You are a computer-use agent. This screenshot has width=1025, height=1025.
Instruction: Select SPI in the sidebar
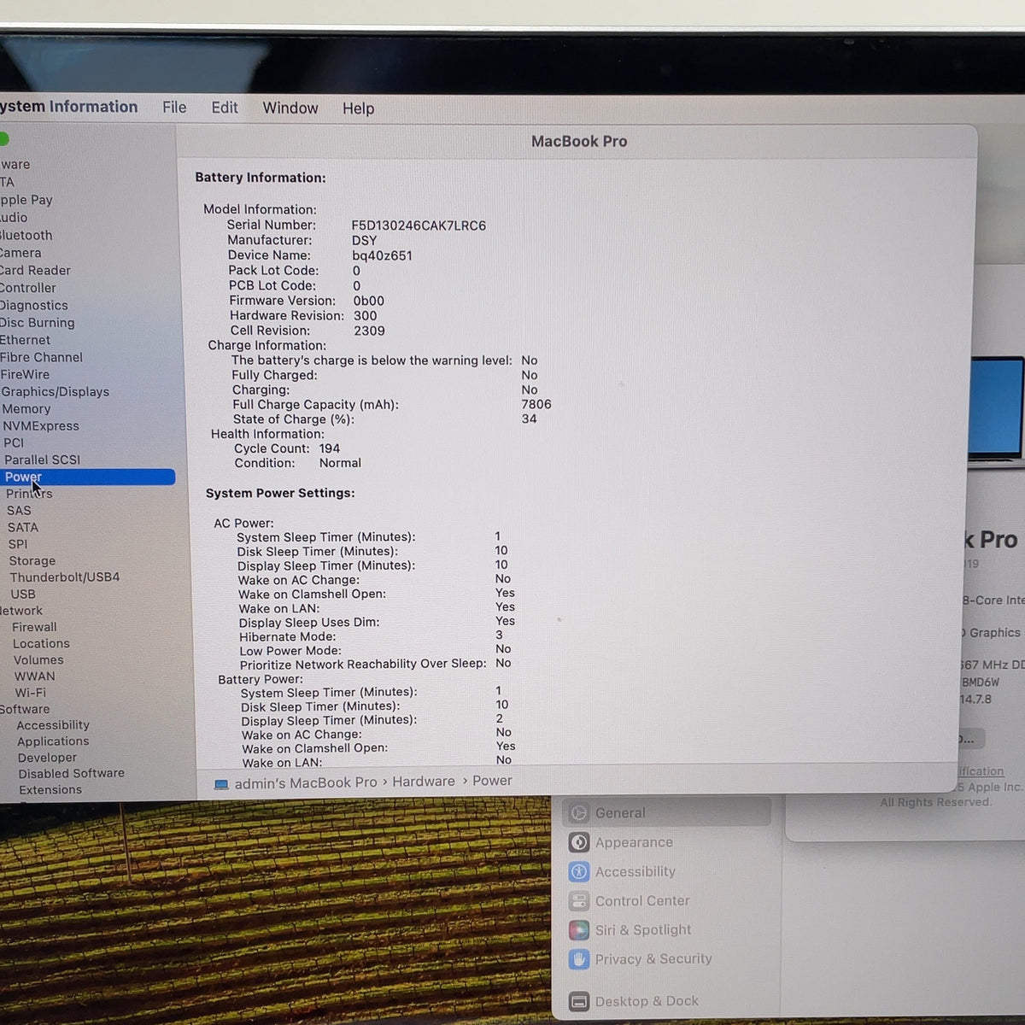click(18, 544)
